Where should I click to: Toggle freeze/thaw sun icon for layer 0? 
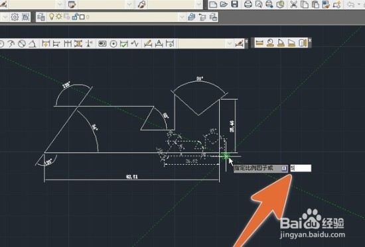[x=59, y=17]
